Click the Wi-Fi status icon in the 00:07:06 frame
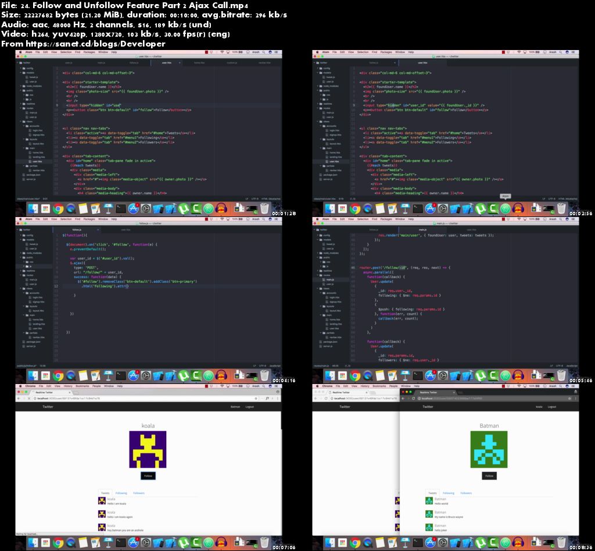The height and width of the screenshot is (551, 595). tap(221, 386)
